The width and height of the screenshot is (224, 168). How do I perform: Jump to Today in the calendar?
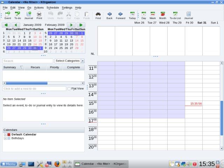coord(132,15)
